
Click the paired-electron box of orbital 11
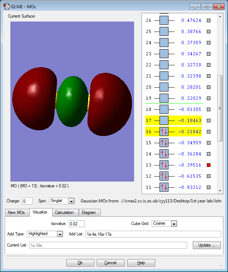[x=164, y=187]
